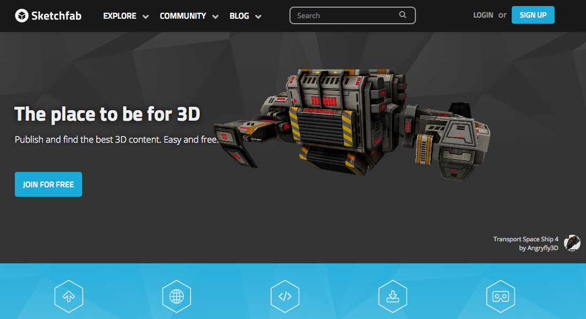The height and width of the screenshot is (319, 586).
Task: Click 'The place to be for 3D' heading
Action: [x=107, y=114]
